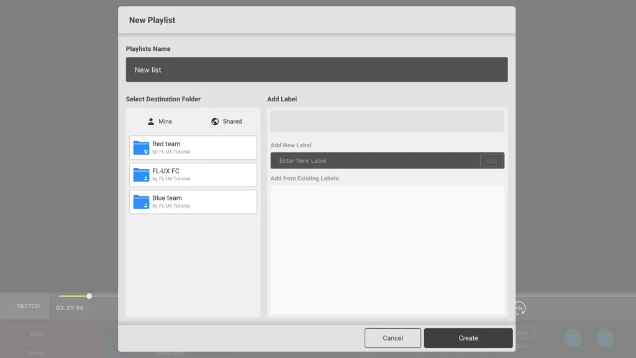636x358 pixels.
Task: Skip forward with the +5s icon
Action: pyautogui.click(x=520, y=308)
